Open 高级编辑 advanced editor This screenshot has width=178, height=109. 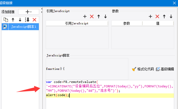[x=165, y=69]
